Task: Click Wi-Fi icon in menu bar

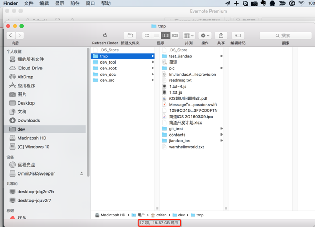Action: click(301, 3)
